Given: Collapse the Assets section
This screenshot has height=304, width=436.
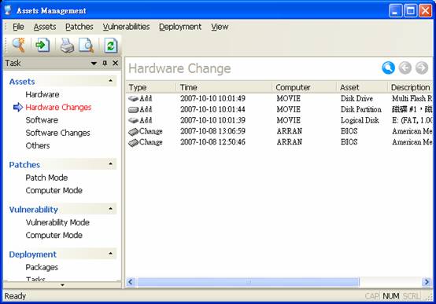Looking at the screenshot, I should [111, 81].
